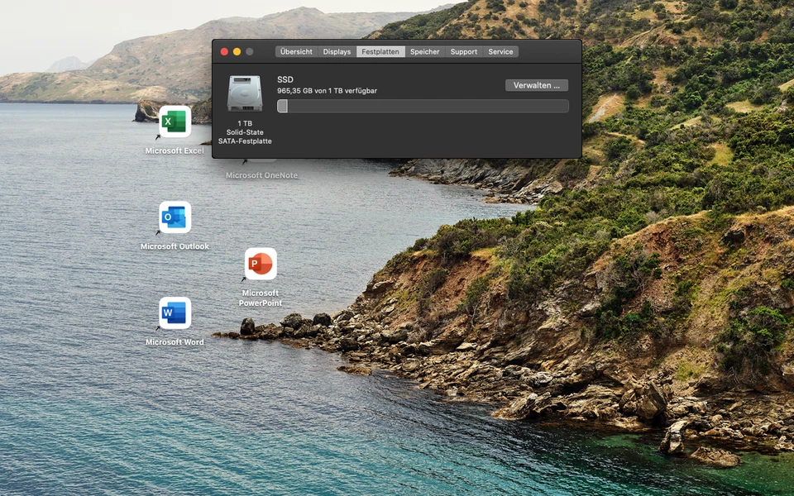Open the Speicher tab
The width and height of the screenshot is (794, 496).
click(x=425, y=51)
